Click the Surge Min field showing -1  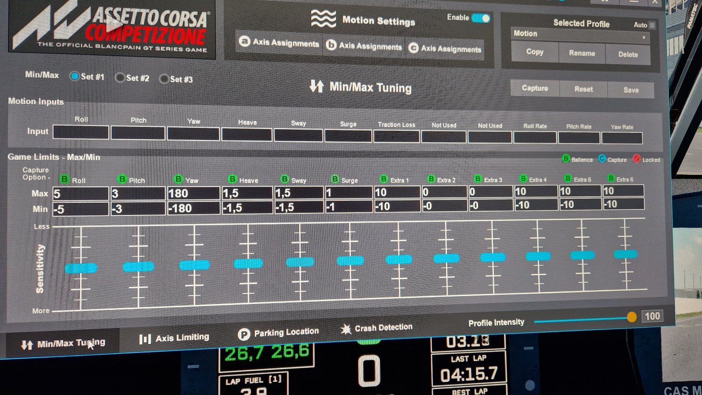349,206
